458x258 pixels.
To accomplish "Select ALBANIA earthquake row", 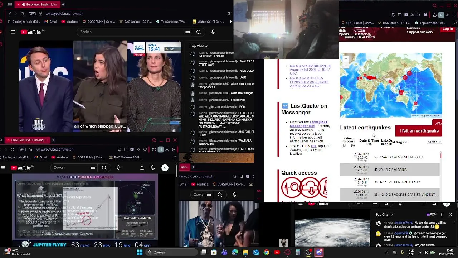I will pyautogui.click(x=390, y=169).
